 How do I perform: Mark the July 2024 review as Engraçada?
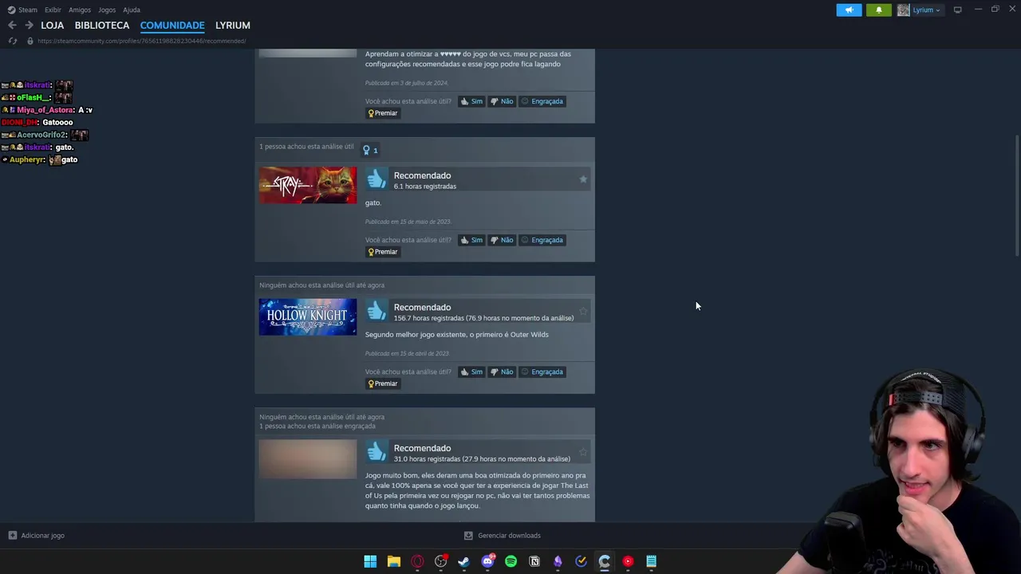point(542,101)
